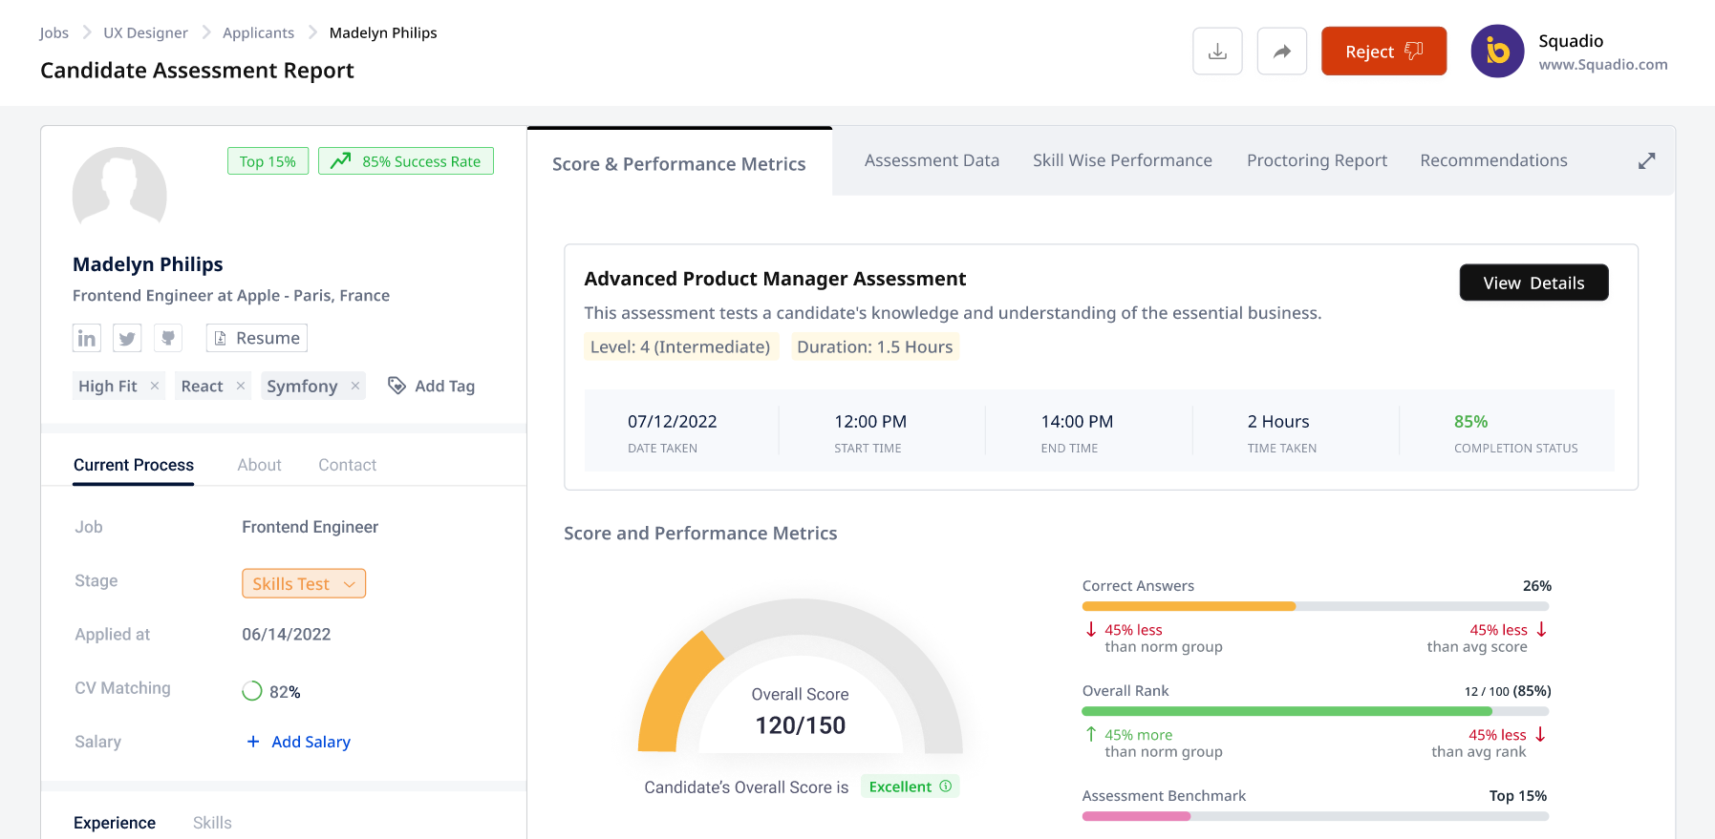Click the download report icon
Image resolution: width=1715 pixels, height=839 pixels.
pos(1217,52)
